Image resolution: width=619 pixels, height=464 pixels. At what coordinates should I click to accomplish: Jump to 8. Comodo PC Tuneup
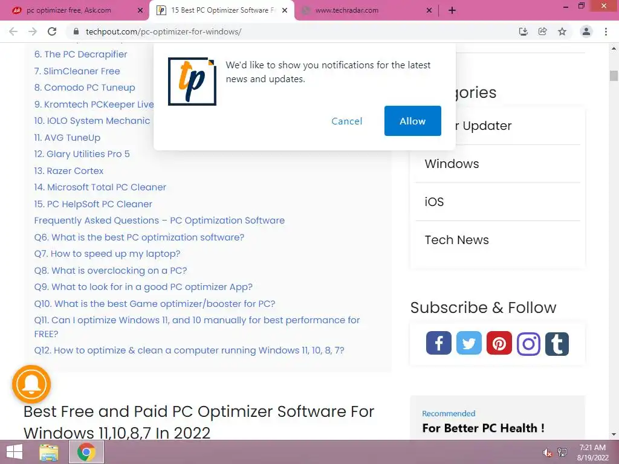[x=85, y=88]
